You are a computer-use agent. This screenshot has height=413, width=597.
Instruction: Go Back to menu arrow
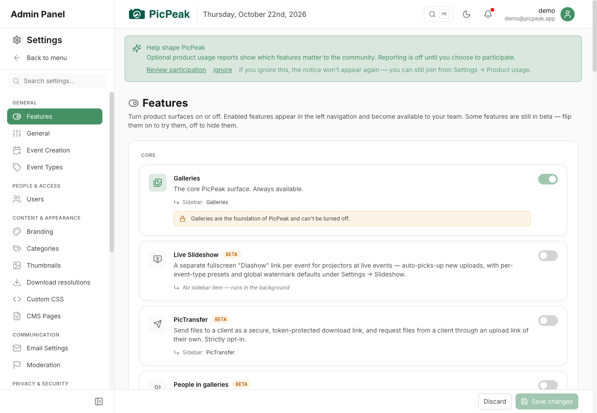[x=17, y=58]
